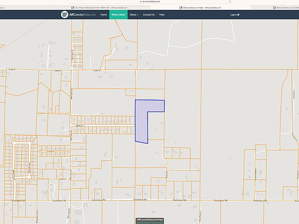Image resolution: width=299 pixels, height=224 pixels.
Task: Click the ARCountyData.com Map label at bottom
Action: tap(149, 220)
